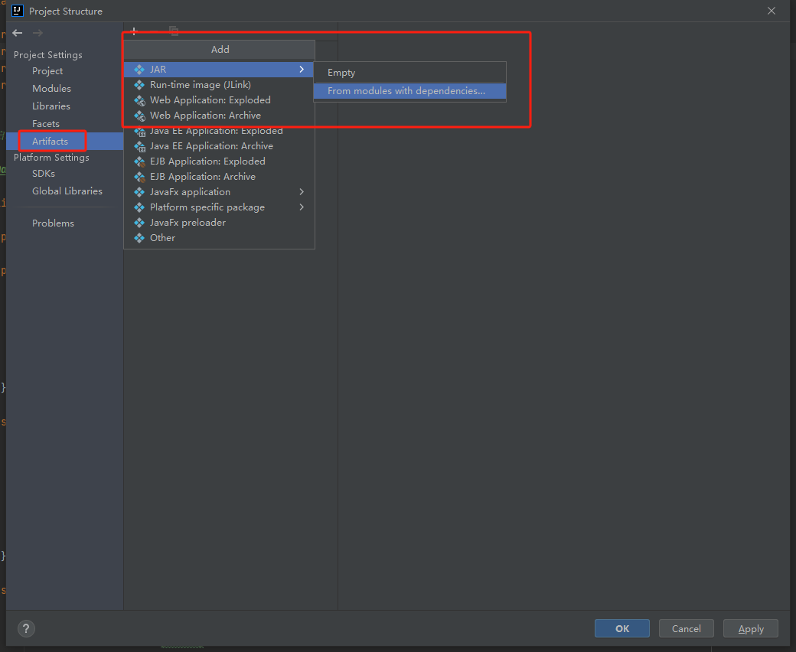This screenshot has height=652, width=796.
Task: Click the back navigation arrow
Action: pos(18,33)
